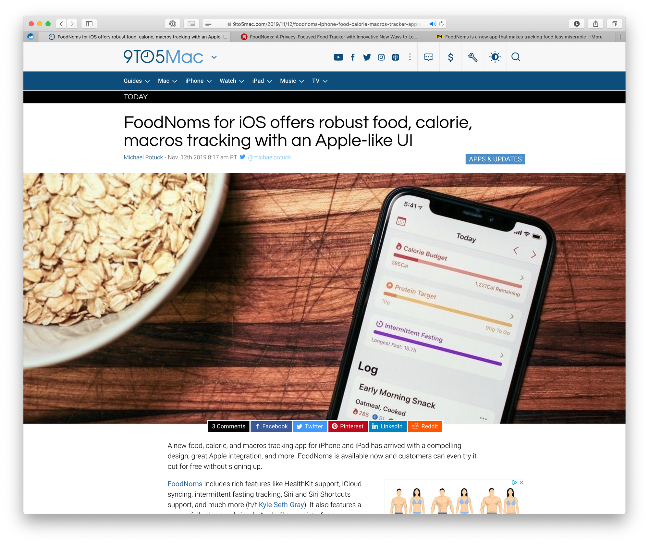
Task: Open the site search magnifier icon
Action: click(x=516, y=57)
